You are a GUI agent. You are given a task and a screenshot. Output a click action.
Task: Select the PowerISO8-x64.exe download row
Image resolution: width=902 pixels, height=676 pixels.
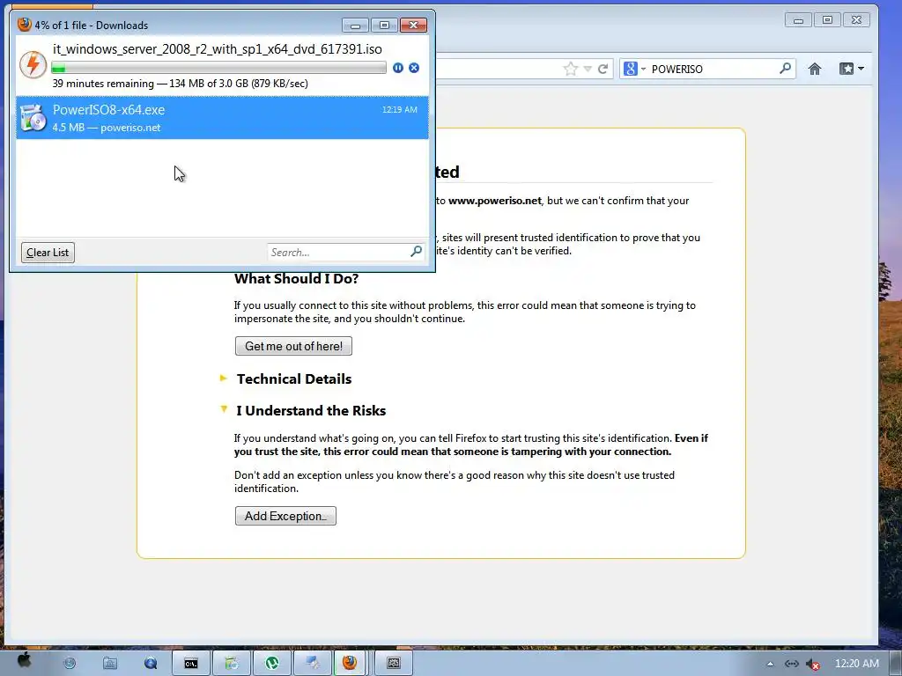[x=222, y=118]
